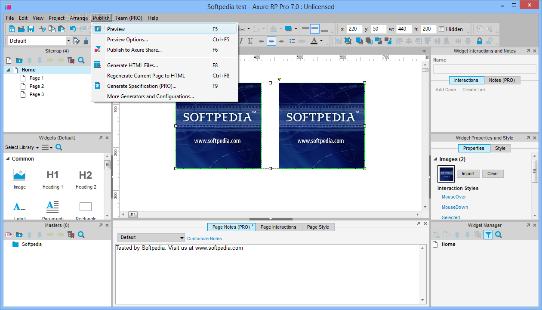Choose Generate Specification (PRO) entry
The image size is (542, 310).
point(165,86)
